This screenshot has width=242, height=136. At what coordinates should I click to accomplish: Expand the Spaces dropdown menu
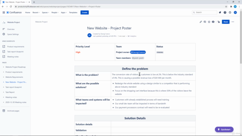45,12
